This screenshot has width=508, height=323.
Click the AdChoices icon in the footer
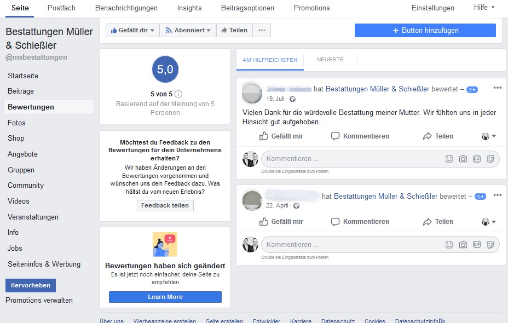442,321
